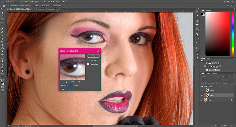
Task: Open the Imagen menu
Action: tap(21, 2)
